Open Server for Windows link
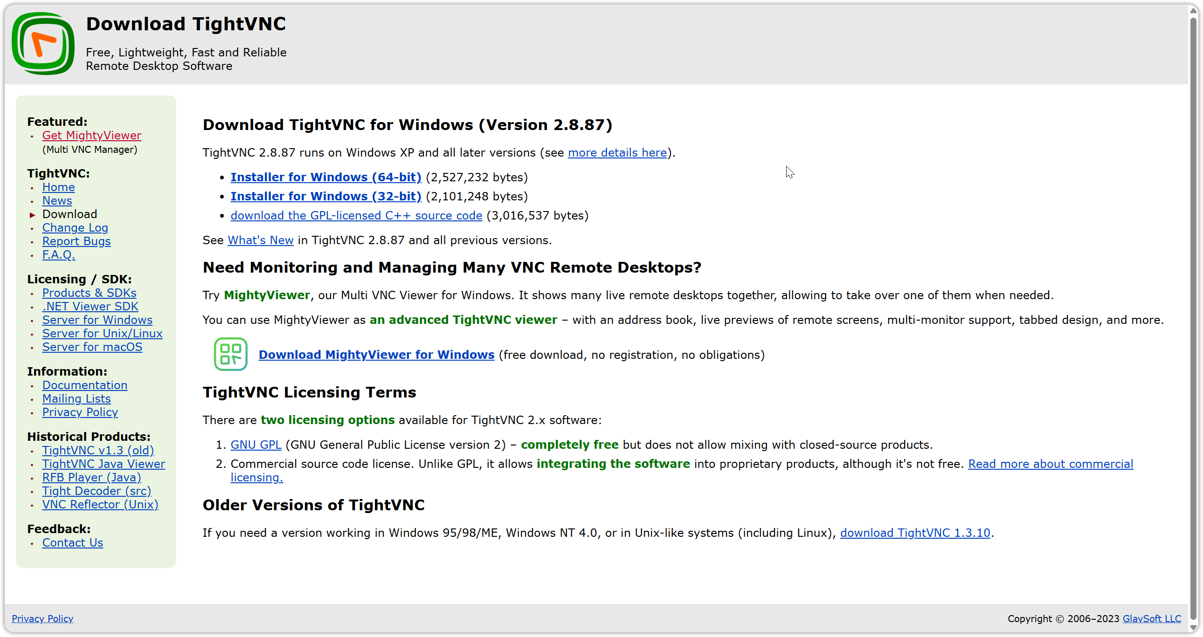Image resolution: width=1203 pixels, height=637 pixels. (97, 320)
